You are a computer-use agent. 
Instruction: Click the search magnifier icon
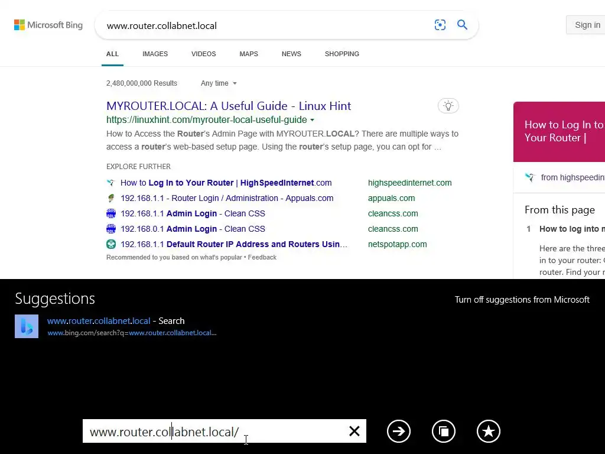pos(462,25)
